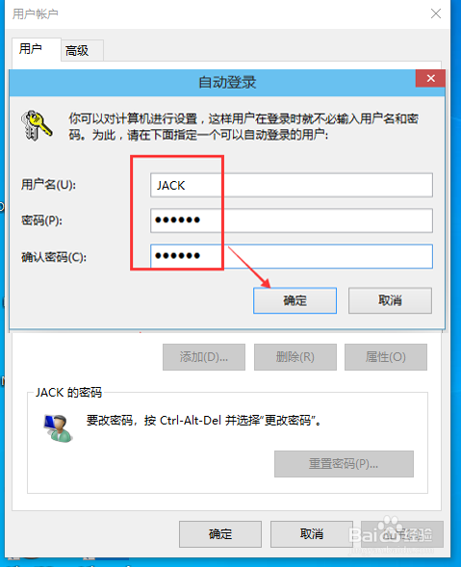Confirm auto-login with the dialog's 确定 button
This screenshot has height=567, width=461.
tap(295, 300)
